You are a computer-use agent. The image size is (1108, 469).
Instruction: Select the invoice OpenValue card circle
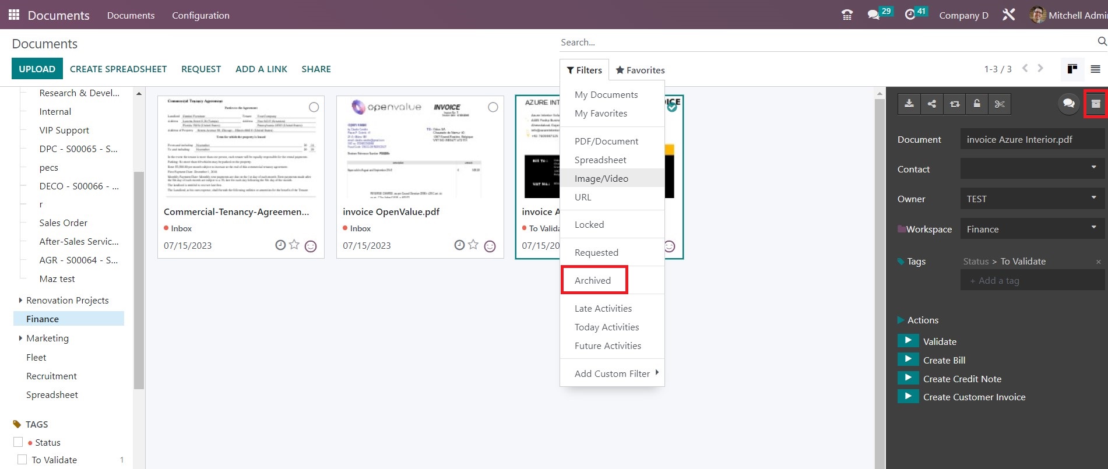tap(493, 107)
